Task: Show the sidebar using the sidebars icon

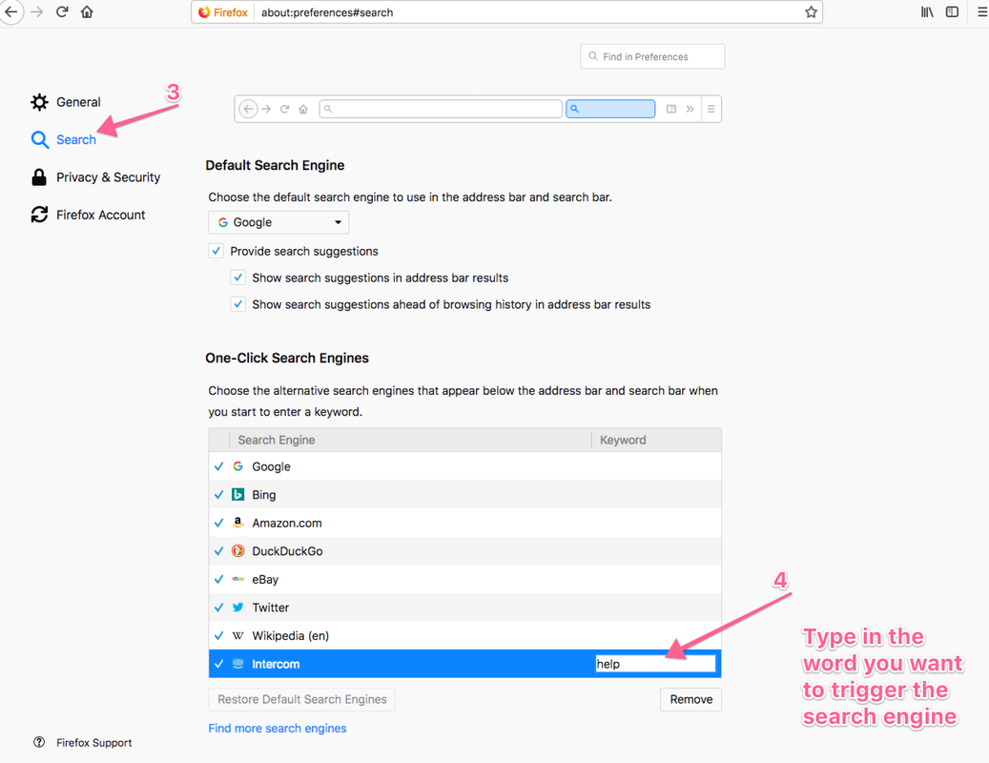Action: point(953,12)
